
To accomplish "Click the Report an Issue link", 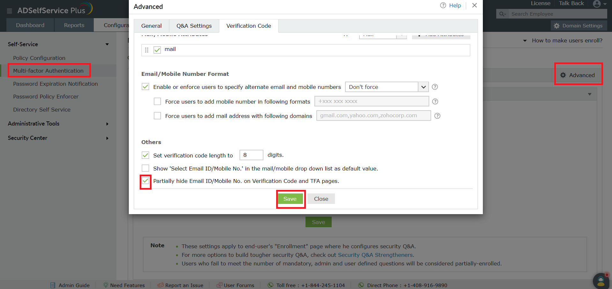I will pyautogui.click(x=184, y=285).
